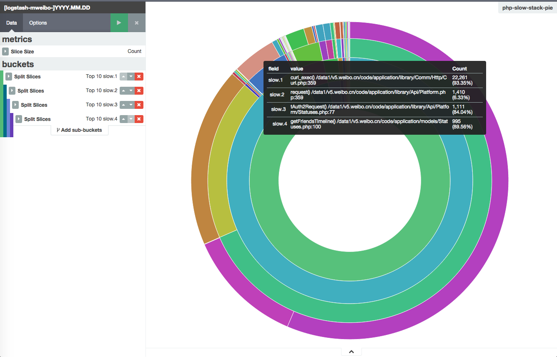Remove the slow.1 Split Slices bucket
557x357 pixels.
coord(139,77)
